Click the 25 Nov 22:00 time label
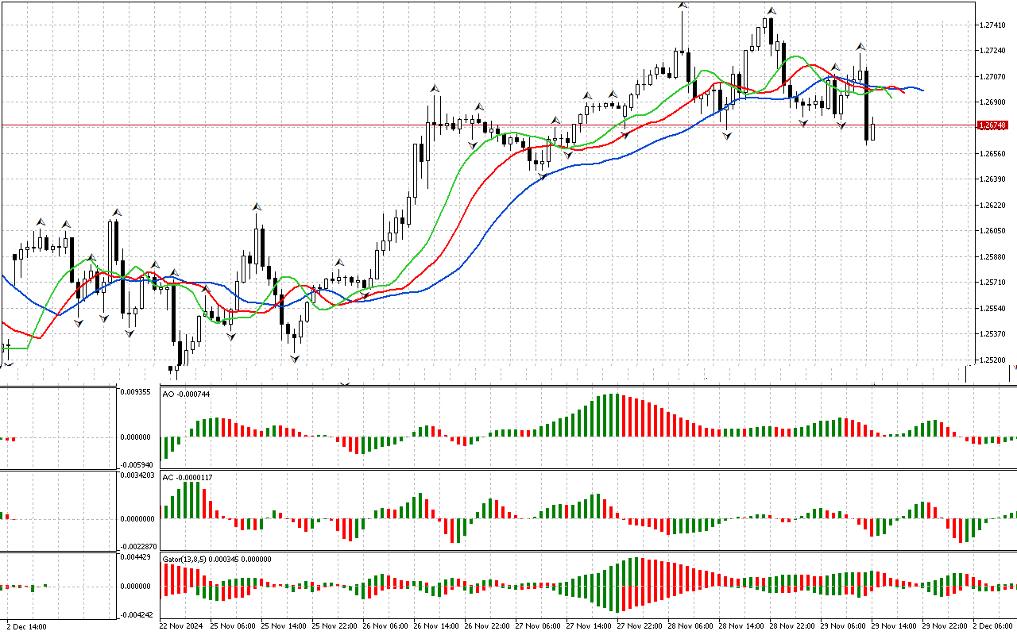The image size is (1017, 635). click(x=336, y=625)
